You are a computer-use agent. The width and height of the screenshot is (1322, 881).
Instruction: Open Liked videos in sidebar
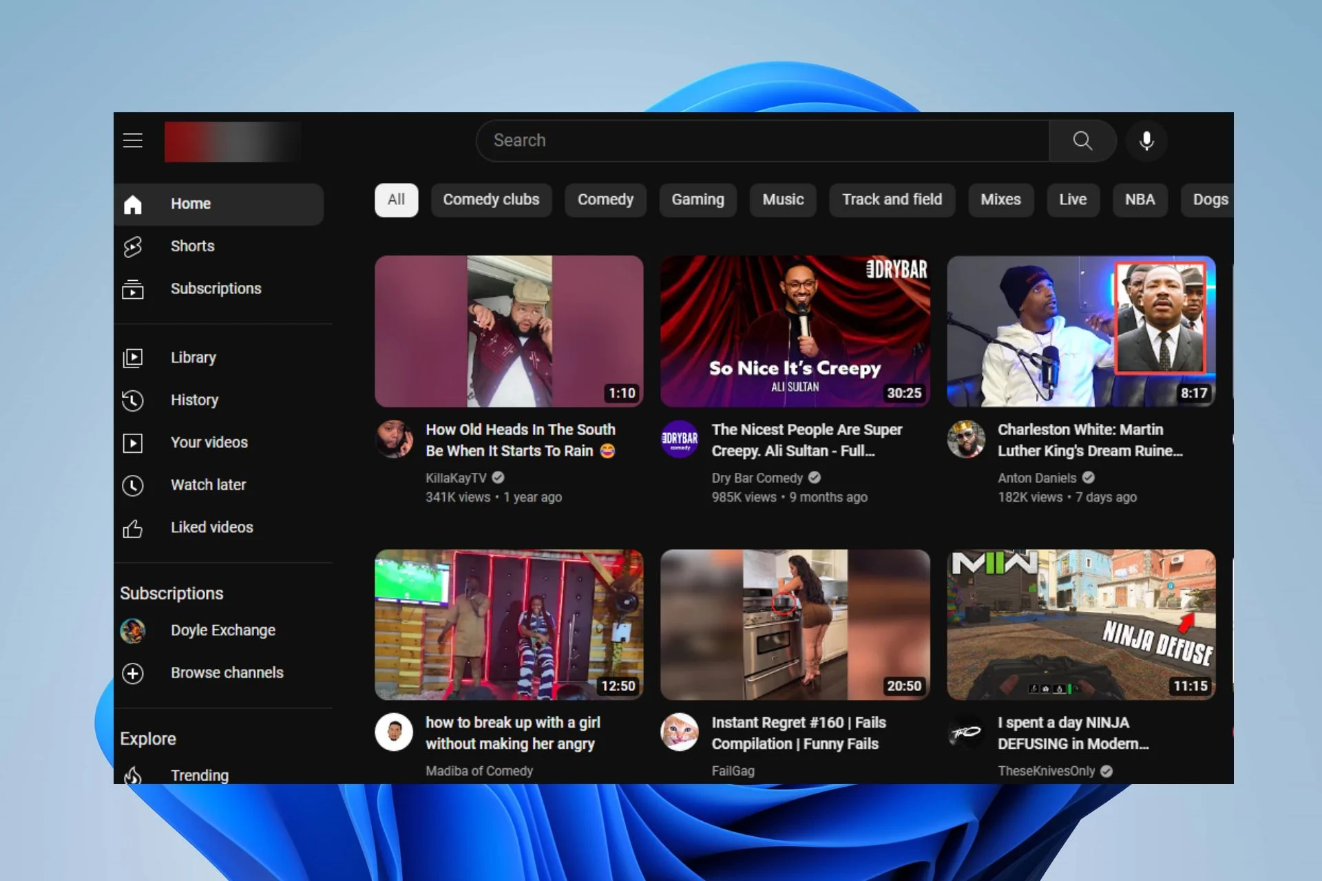(211, 527)
